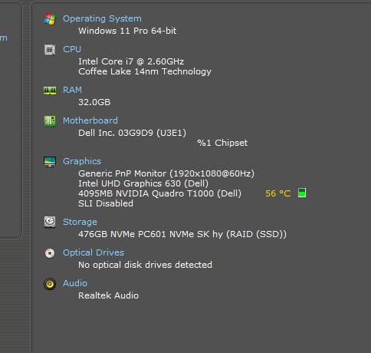Click the RAM memory stick icon

[50, 91]
